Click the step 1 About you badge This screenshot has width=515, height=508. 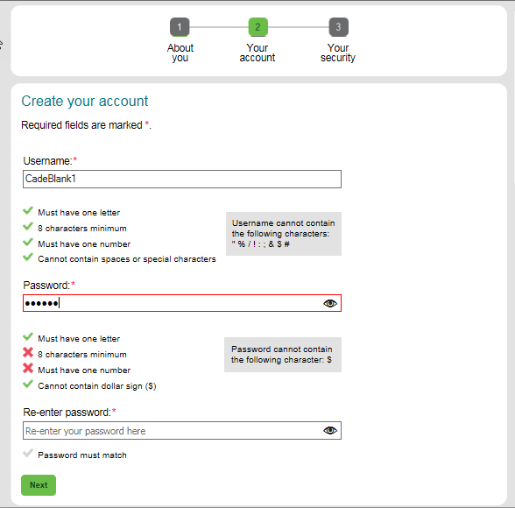[x=180, y=27]
